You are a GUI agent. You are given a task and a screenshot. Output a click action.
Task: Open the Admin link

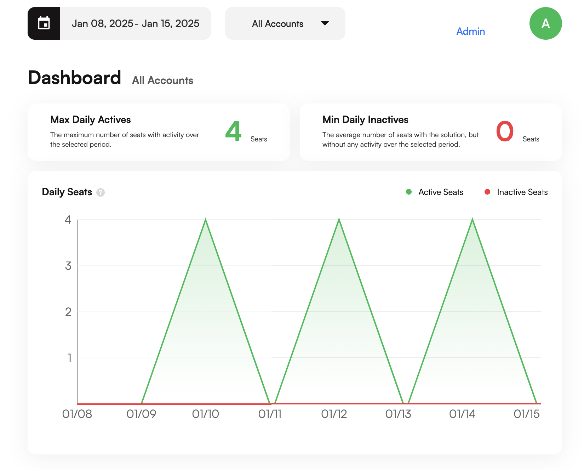click(x=470, y=32)
